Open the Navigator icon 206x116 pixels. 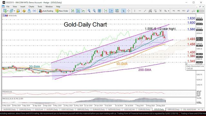29,11
